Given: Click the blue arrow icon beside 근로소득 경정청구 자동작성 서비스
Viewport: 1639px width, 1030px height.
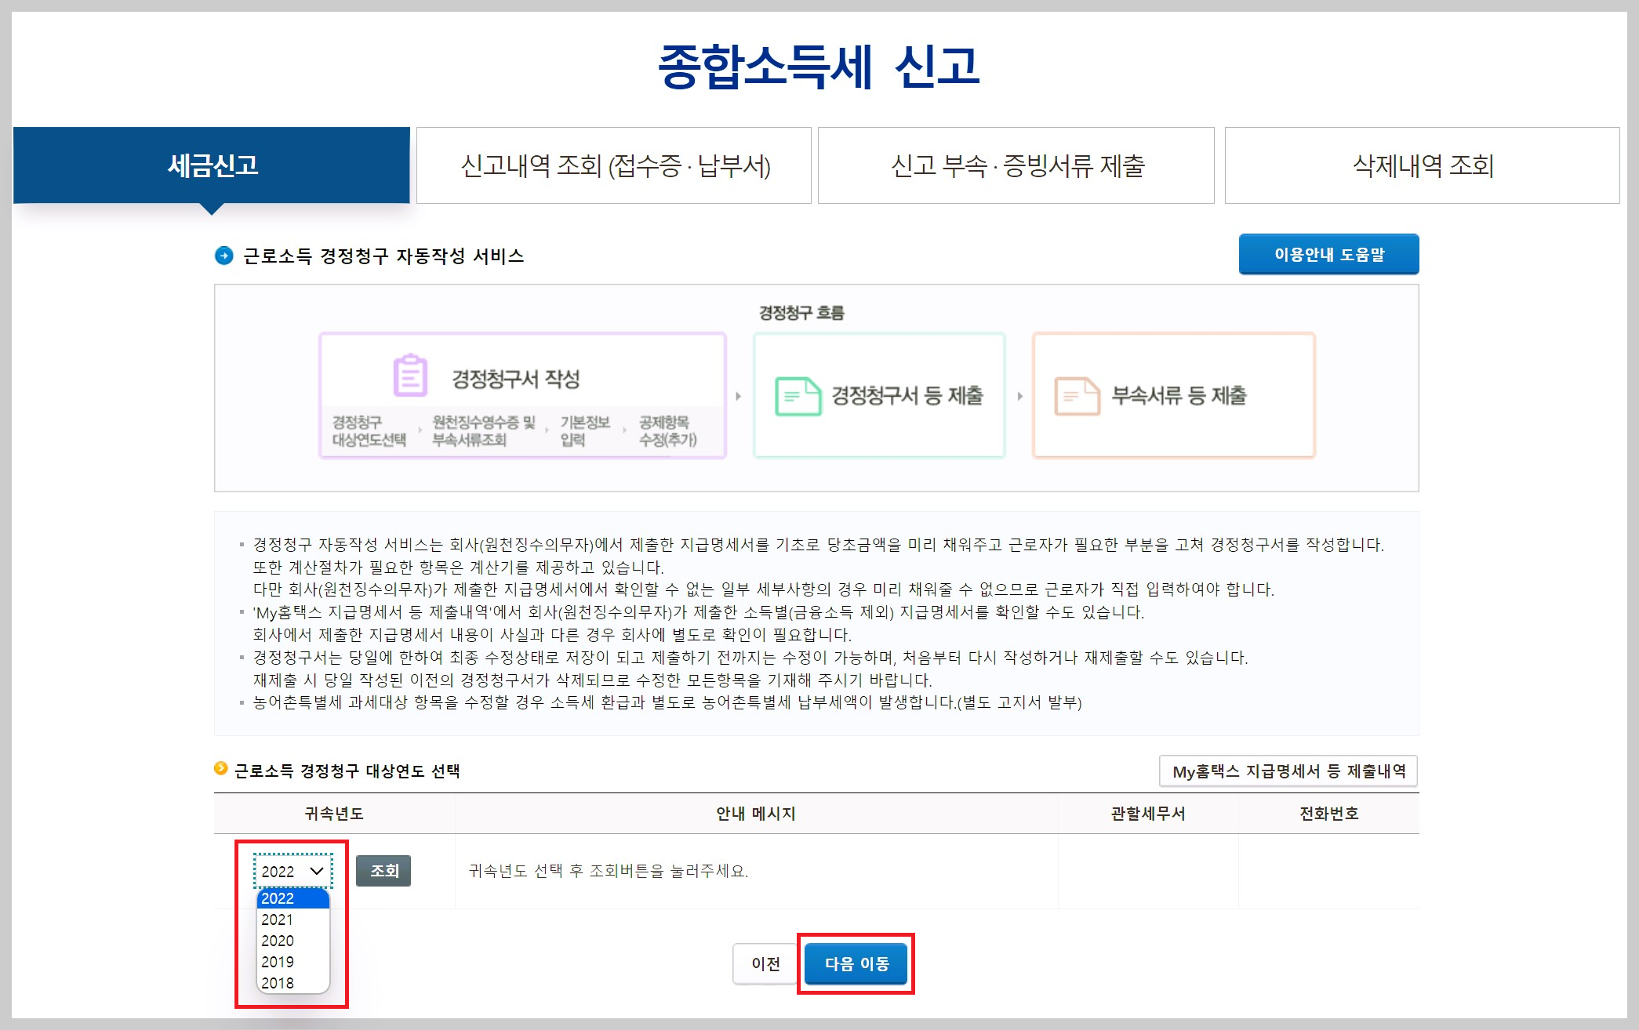Looking at the screenshot, I should (x=226, y=255).
